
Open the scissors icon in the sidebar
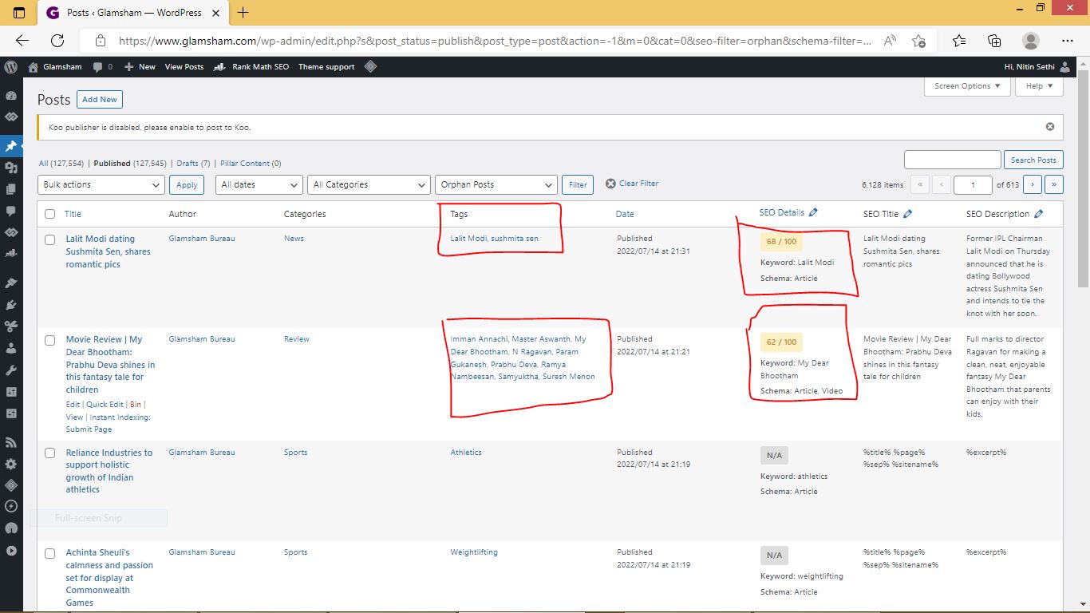11,326
